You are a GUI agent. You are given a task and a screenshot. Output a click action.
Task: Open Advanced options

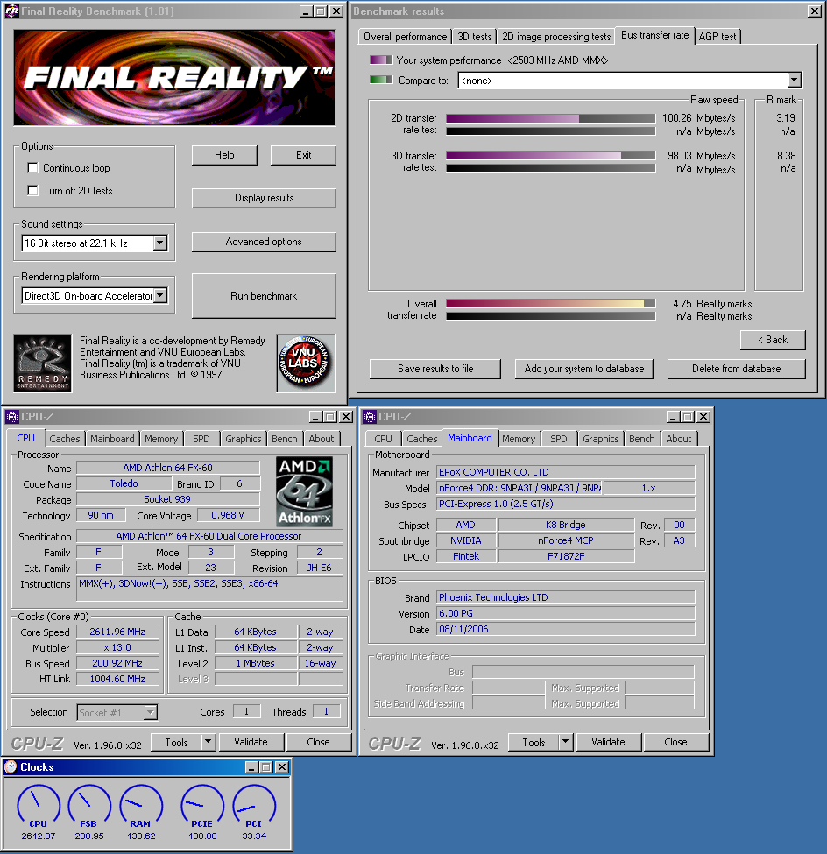click(x=264, y=242)
